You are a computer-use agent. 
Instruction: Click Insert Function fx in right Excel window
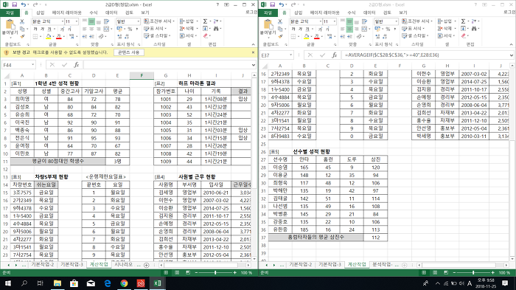click(334, 55)
